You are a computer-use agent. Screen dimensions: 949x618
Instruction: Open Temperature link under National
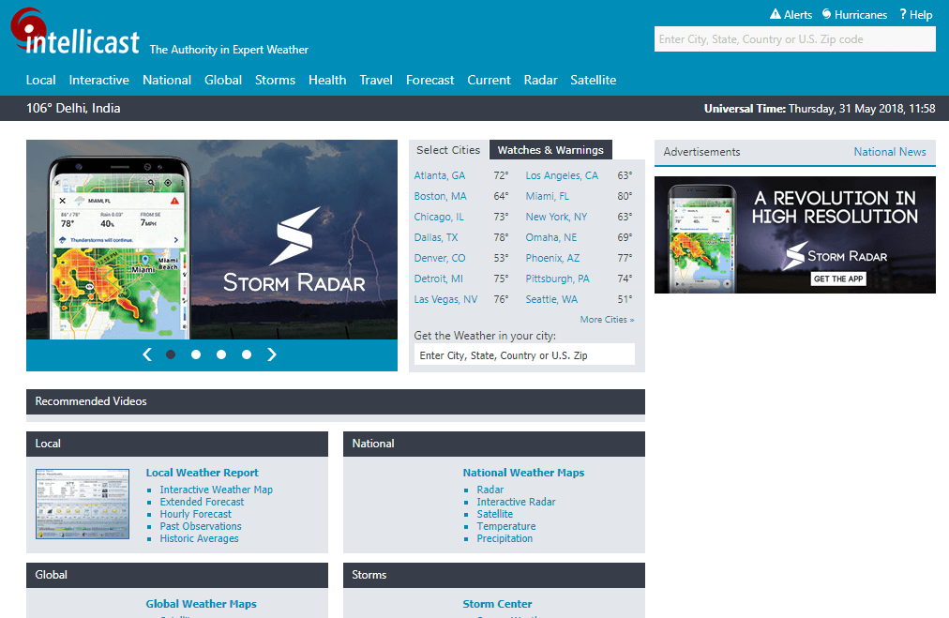[x=506, y=526]
